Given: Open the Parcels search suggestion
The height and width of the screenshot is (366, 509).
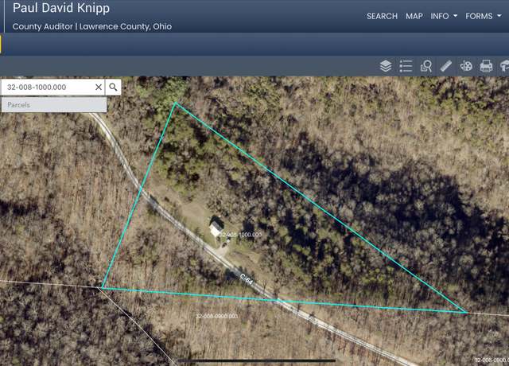Looking at the screenshot, I should pos(54,105).
